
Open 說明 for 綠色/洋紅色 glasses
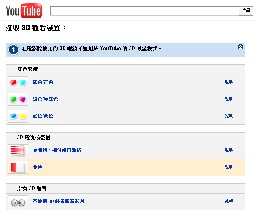pyautogui.click(x=229, y=99)
